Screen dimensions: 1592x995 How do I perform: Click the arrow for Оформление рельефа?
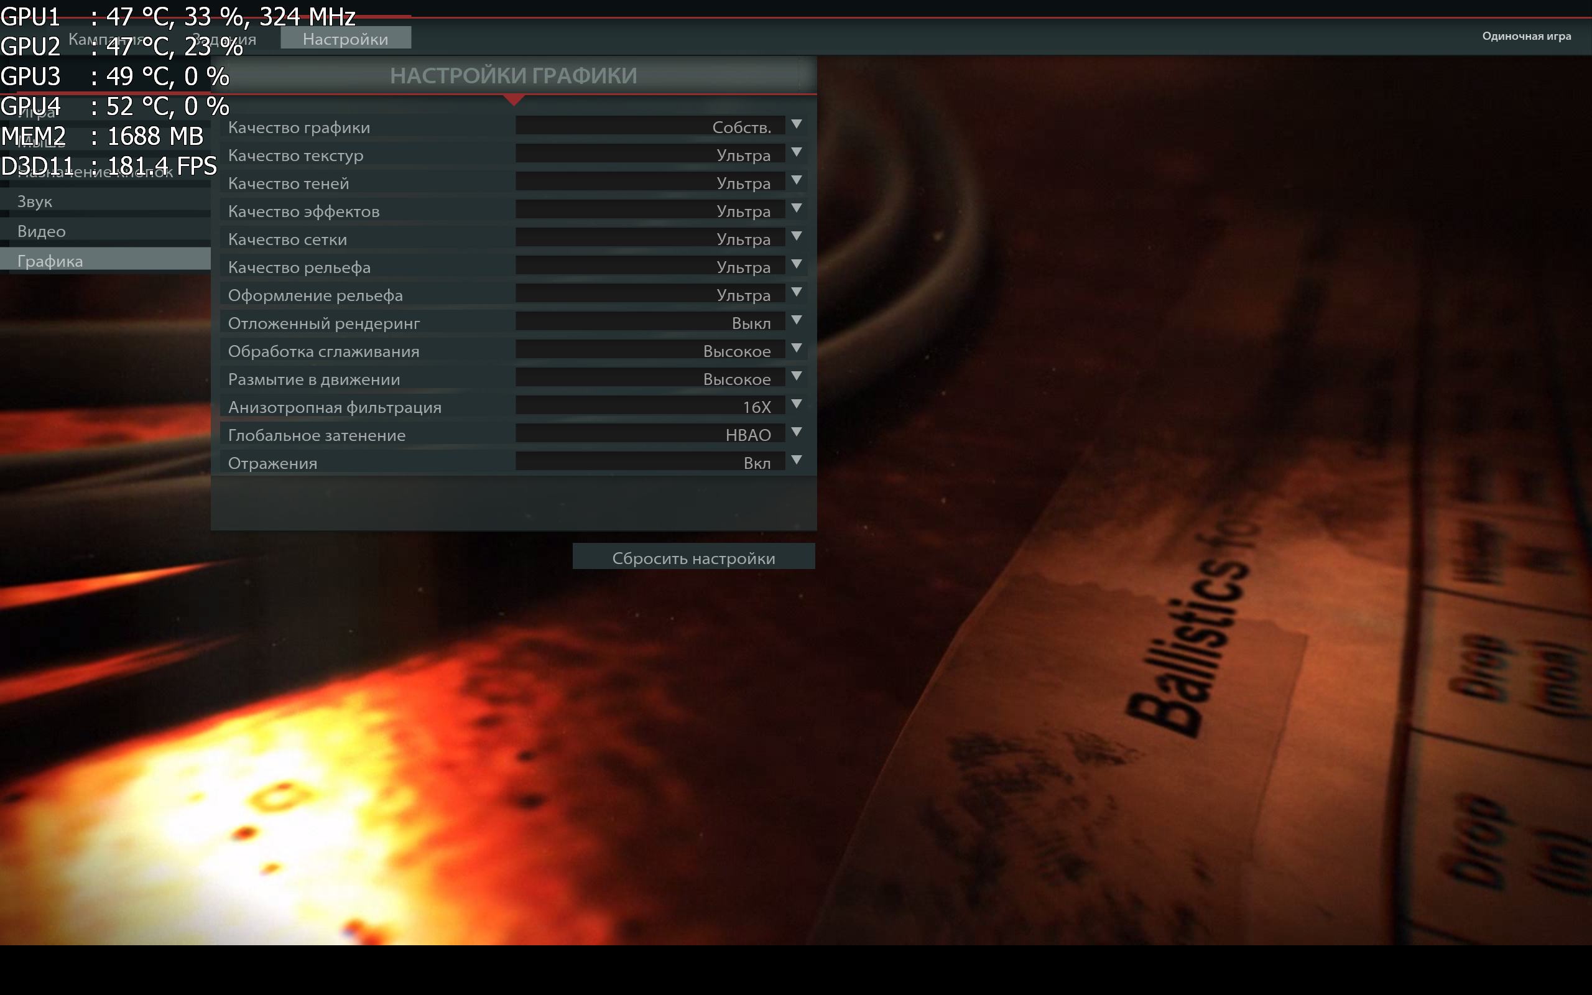pyautogui.click(x=796, y=292)
